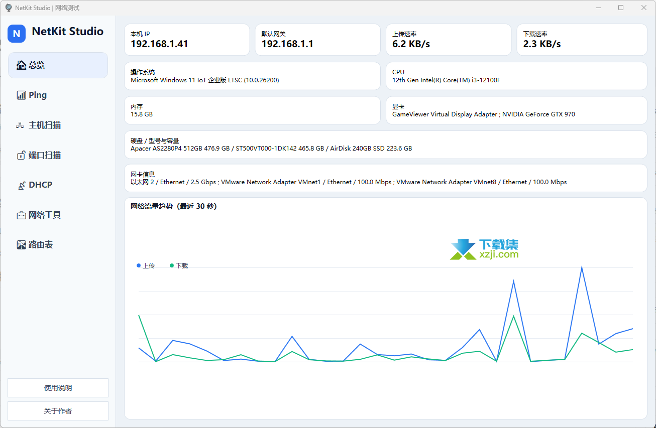Toggle the 下载 download line in chart legend
This screenshot has width=656, height=428.
179,265
